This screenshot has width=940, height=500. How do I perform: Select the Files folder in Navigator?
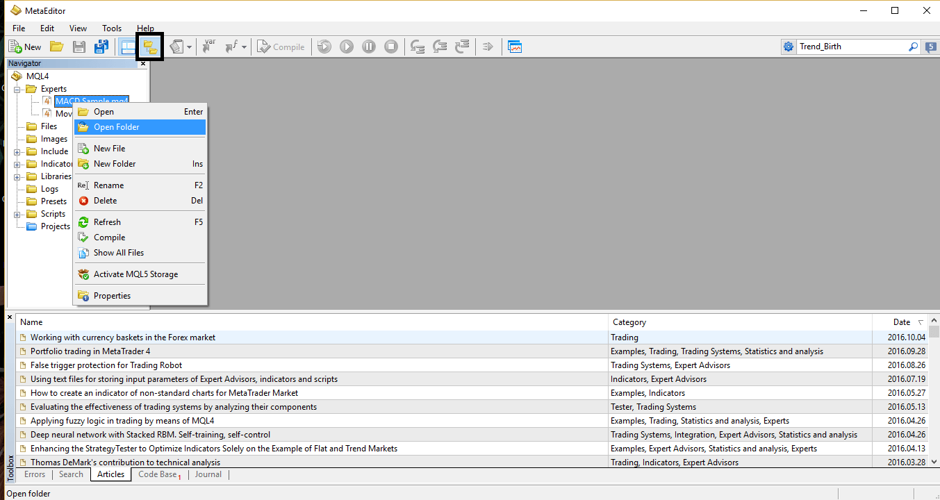pos(49,126)
